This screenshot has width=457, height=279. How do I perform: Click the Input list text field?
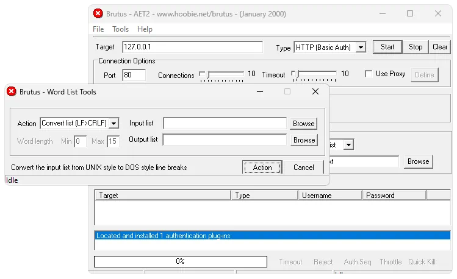click(225, 123)
